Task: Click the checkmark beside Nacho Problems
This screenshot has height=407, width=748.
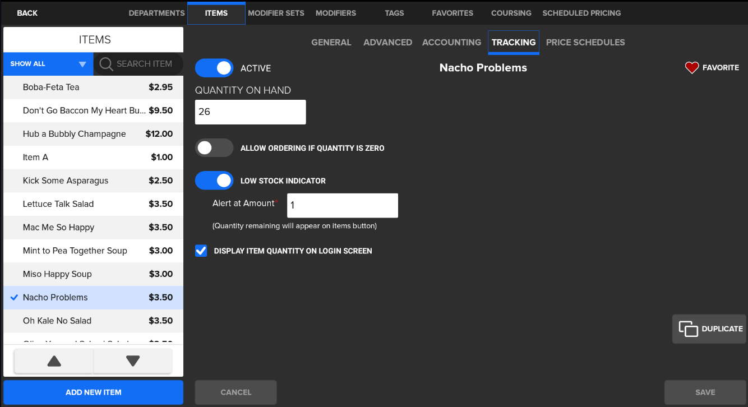Action: [14, 297]
